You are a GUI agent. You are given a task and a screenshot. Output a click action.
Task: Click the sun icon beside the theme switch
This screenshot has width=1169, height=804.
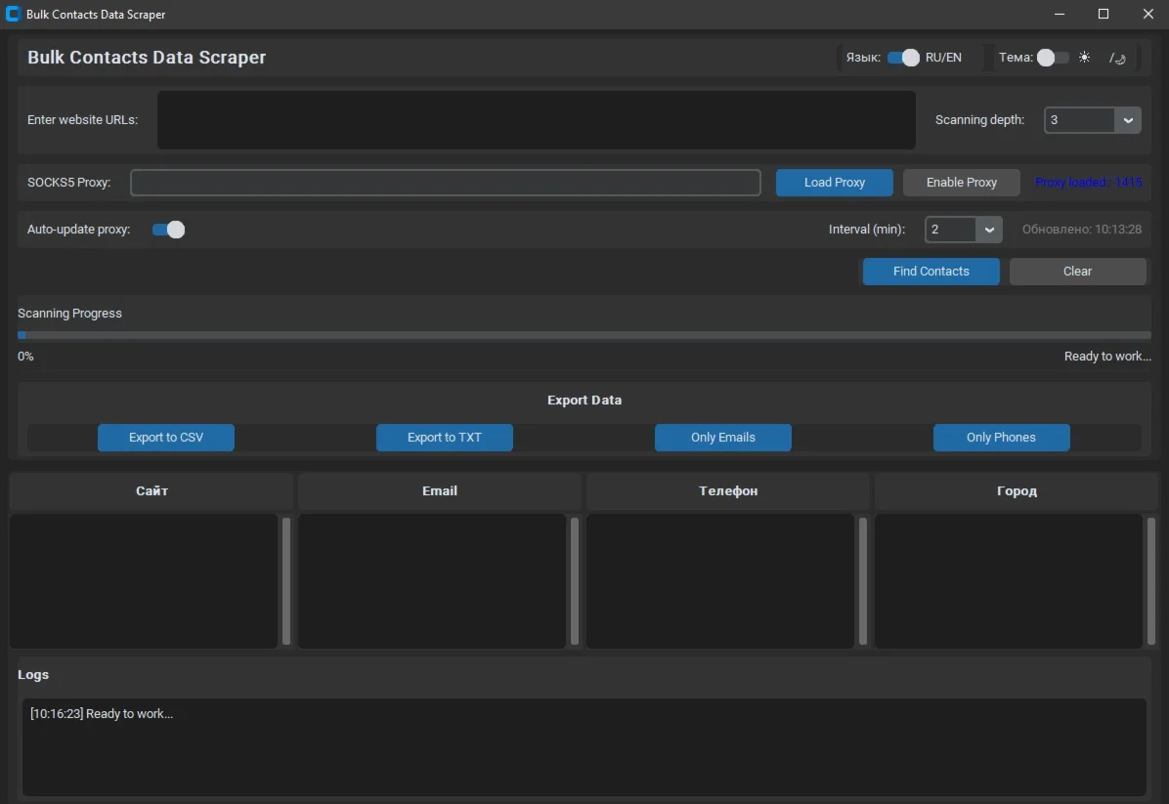click(x=1084, y=58)
